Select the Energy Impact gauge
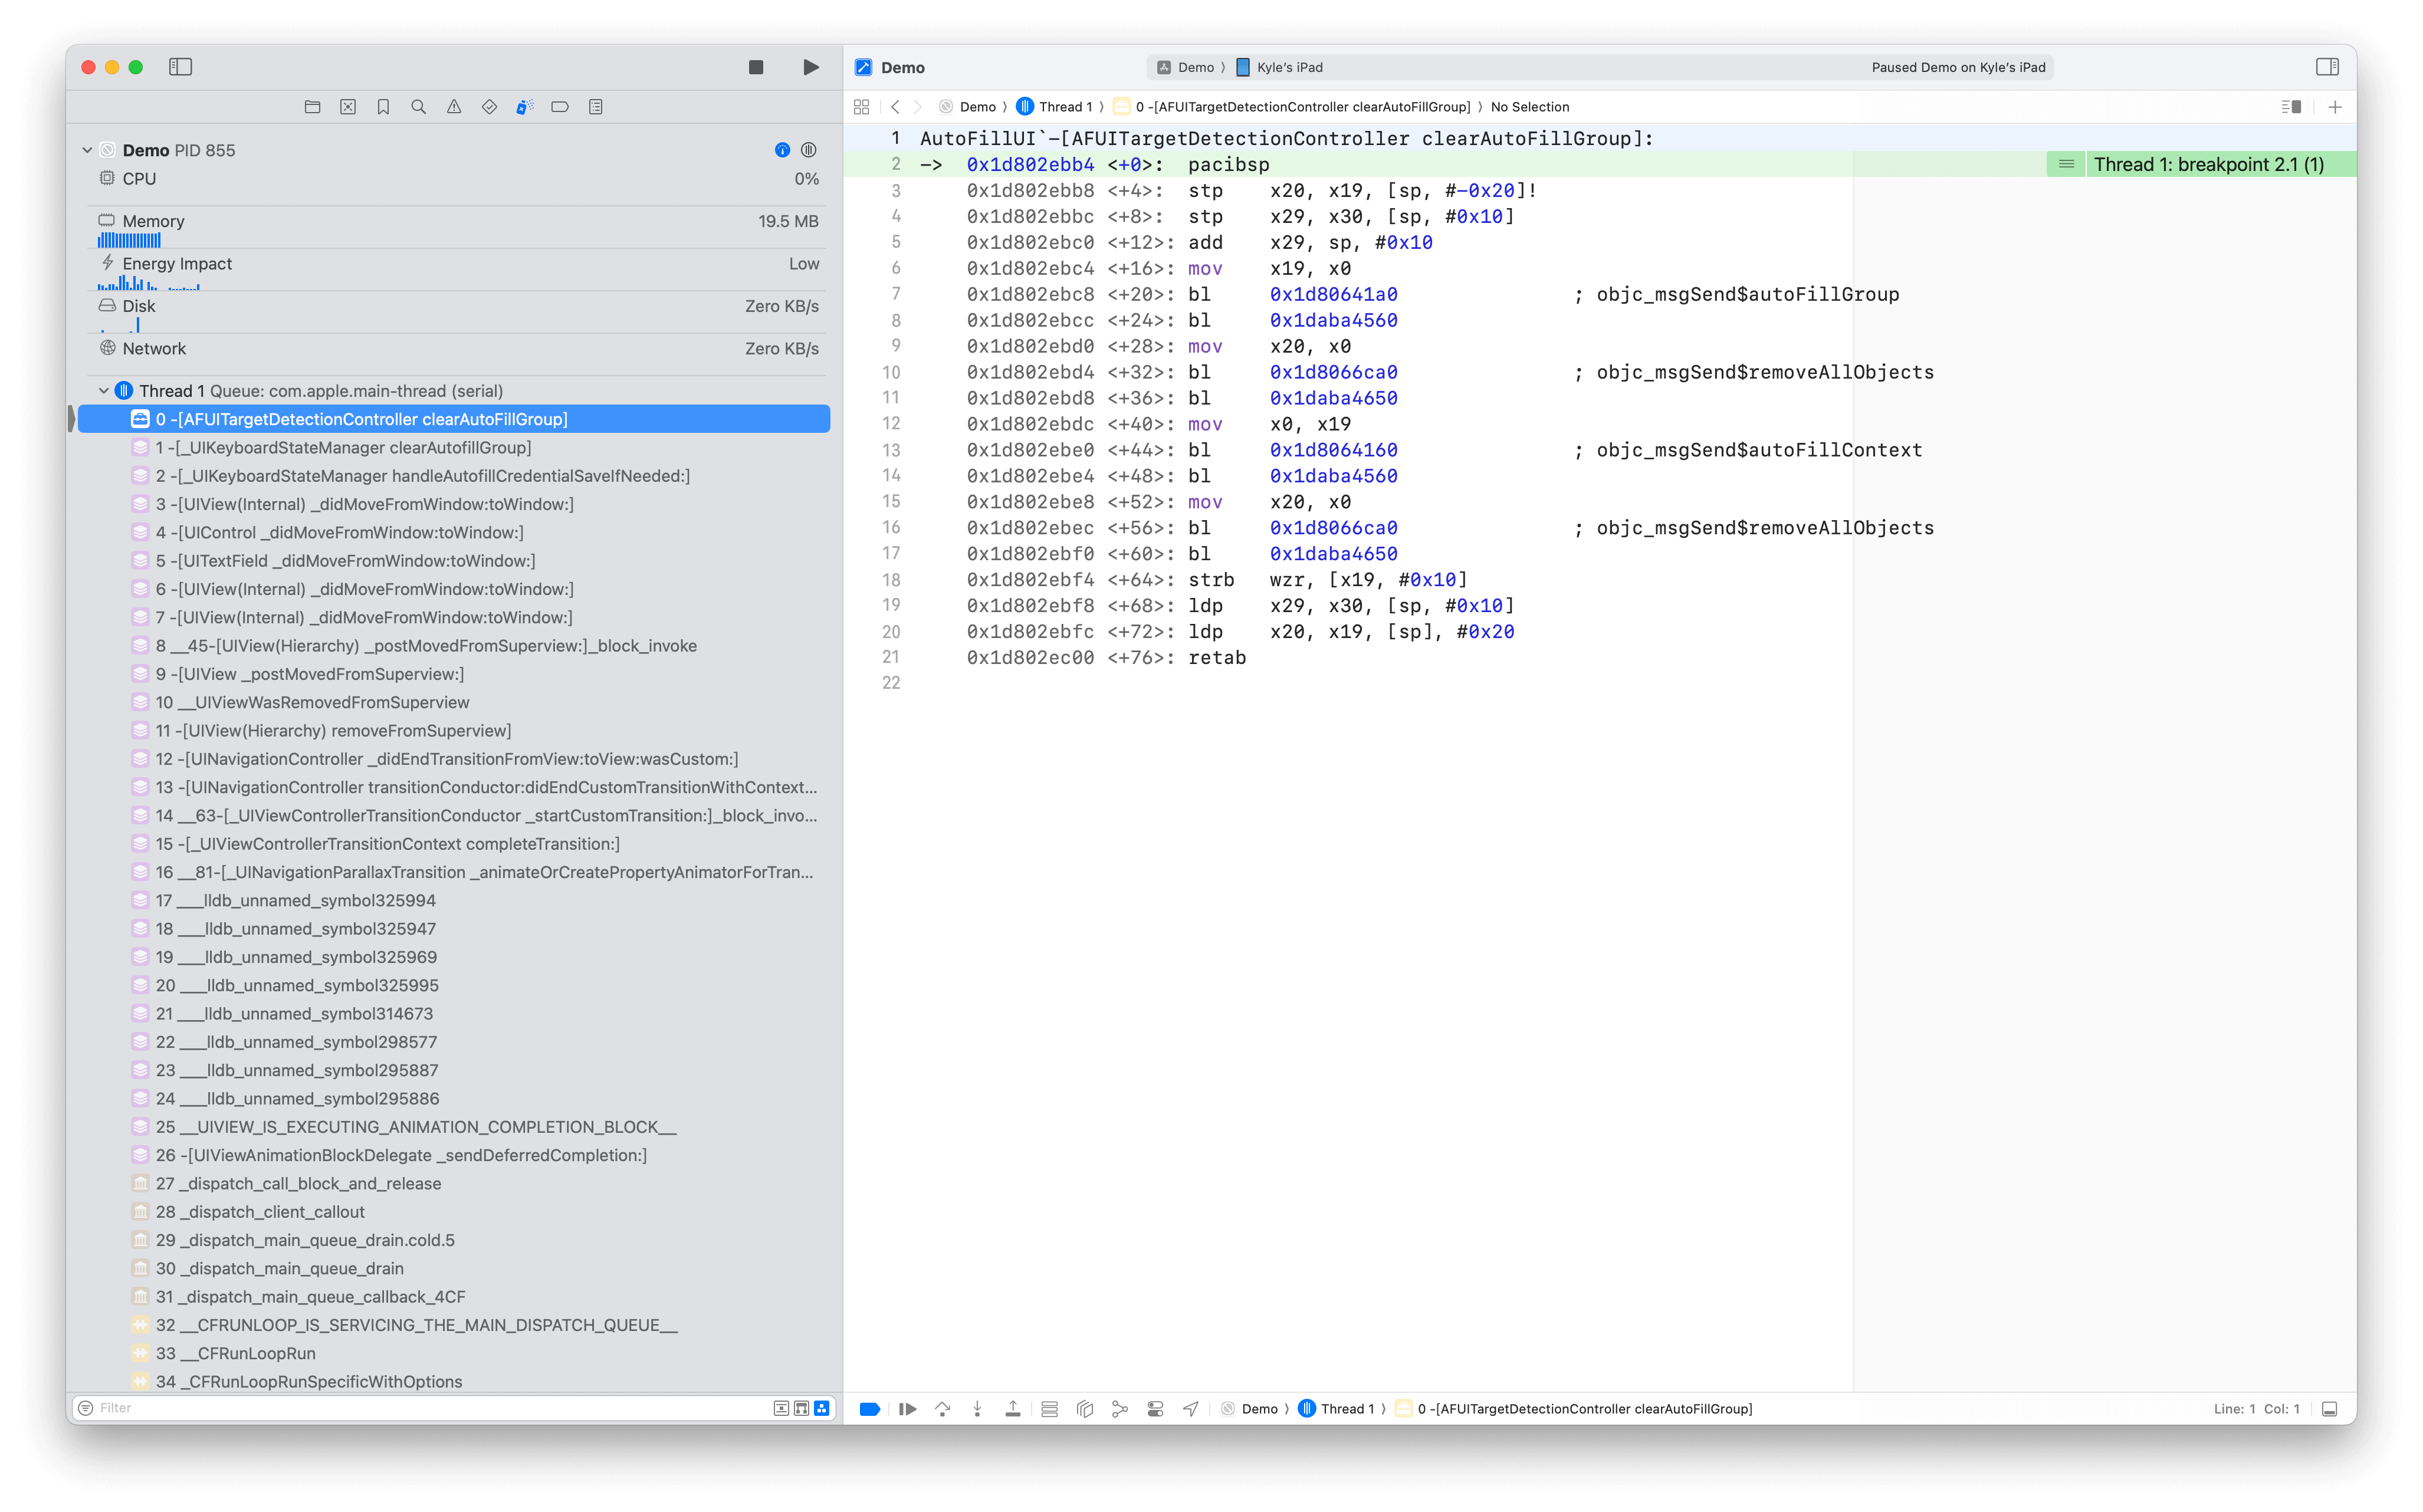Viewport: 2423px width, 1512px height. coord(458,271)
